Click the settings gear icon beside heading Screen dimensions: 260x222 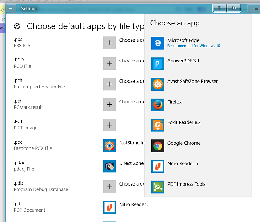click(x=17, y=26)
